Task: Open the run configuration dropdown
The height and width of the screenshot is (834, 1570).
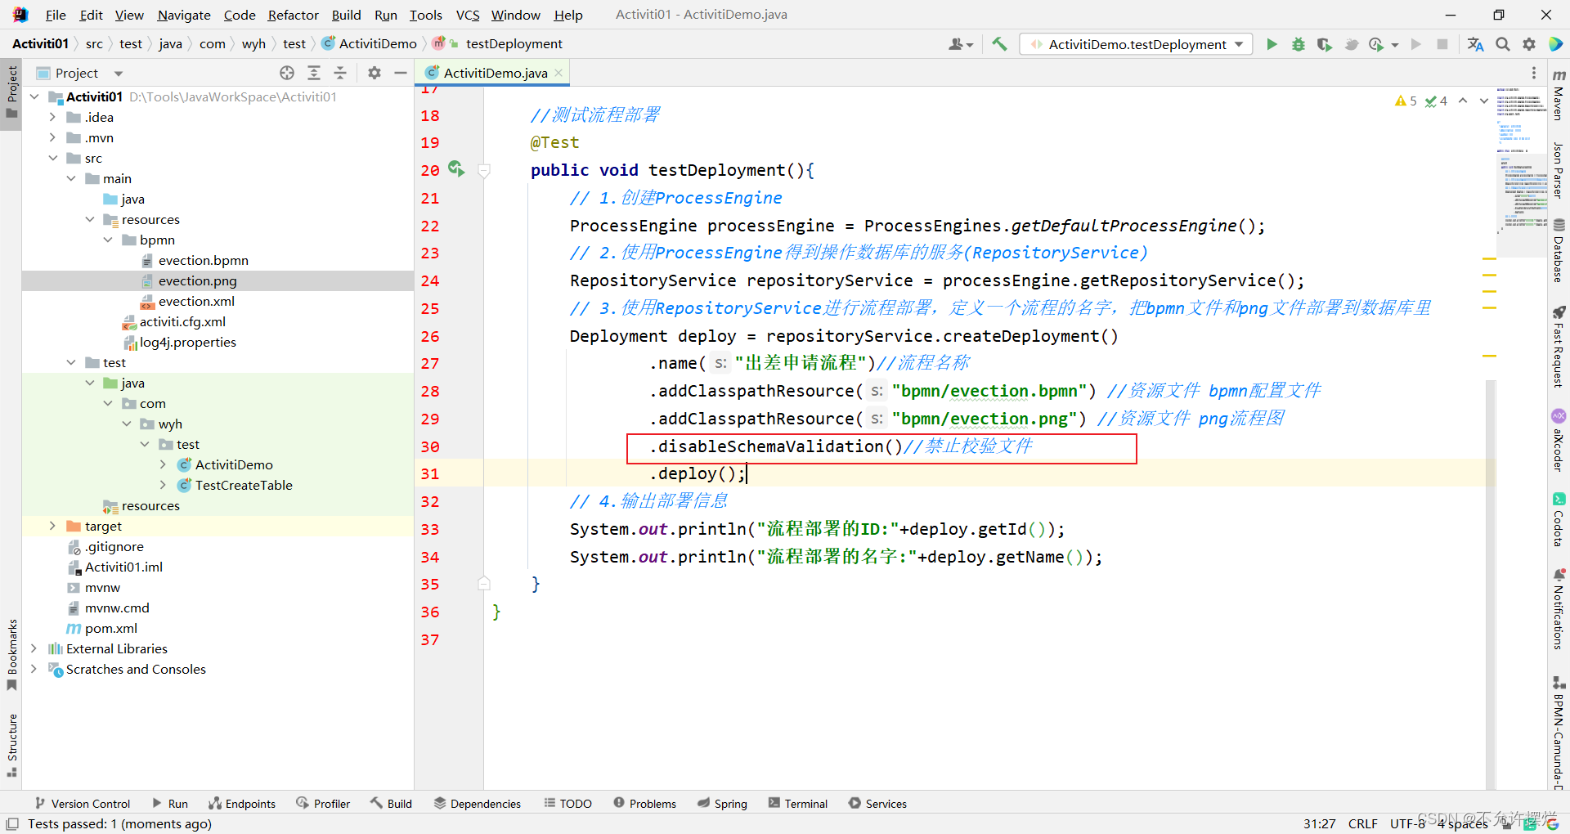Action: (x=1137, y=44)
